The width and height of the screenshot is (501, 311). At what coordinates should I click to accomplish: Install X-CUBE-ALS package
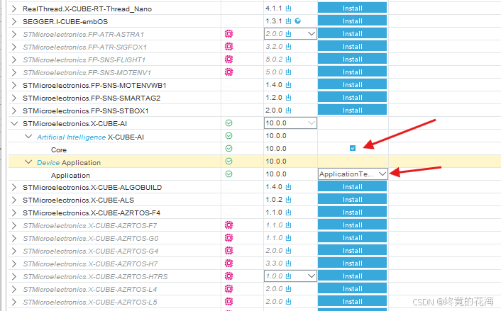click(x=352, y=199)
